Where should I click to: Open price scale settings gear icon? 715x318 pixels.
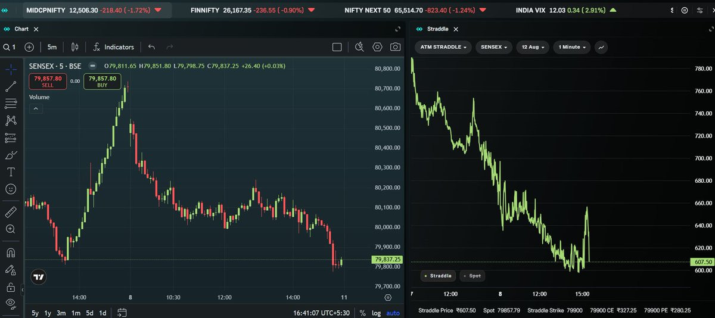(388, 297)
